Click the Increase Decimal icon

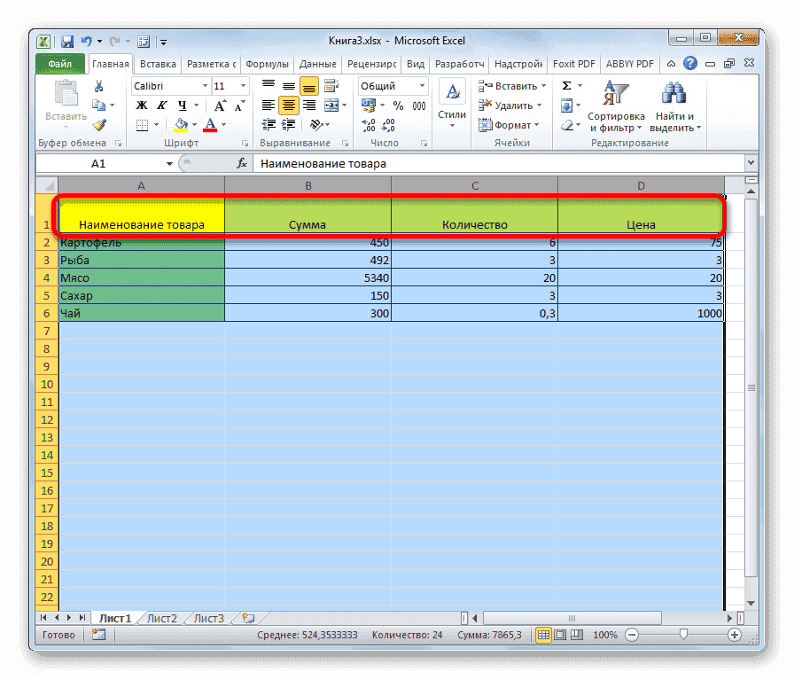370,124
